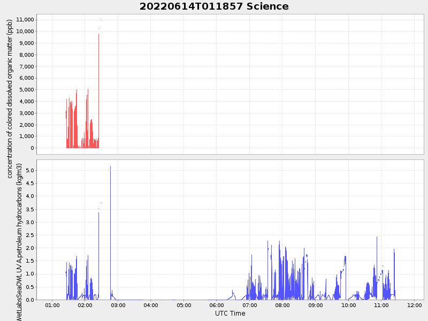Click the 7,000 tick on the upper y-axis
The image size is (428, 321).
[26, 66]
